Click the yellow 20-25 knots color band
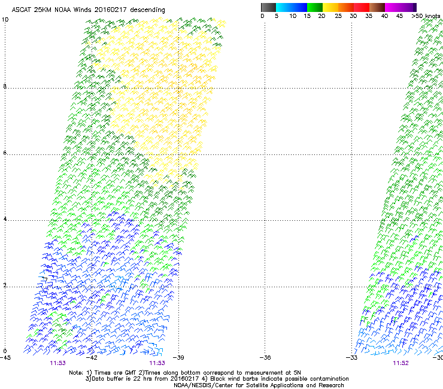The image size is (443, 389). (x=330, y=7)
